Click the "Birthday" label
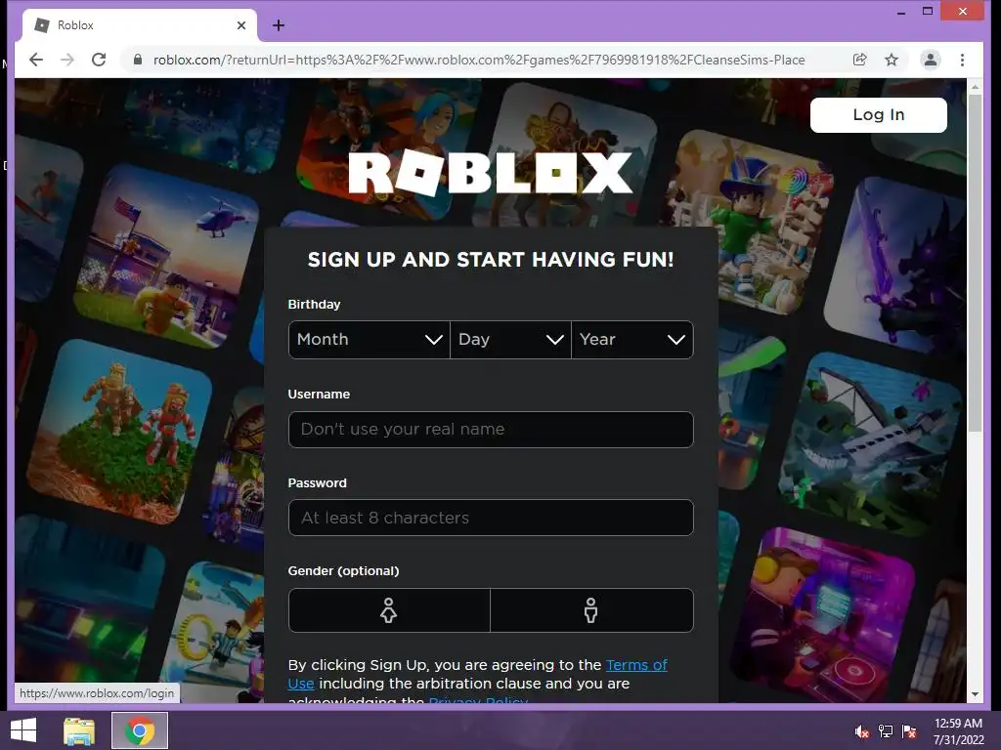Viewport: 1001px width, 750px height. pyautogui.click(x=314, y=305)
